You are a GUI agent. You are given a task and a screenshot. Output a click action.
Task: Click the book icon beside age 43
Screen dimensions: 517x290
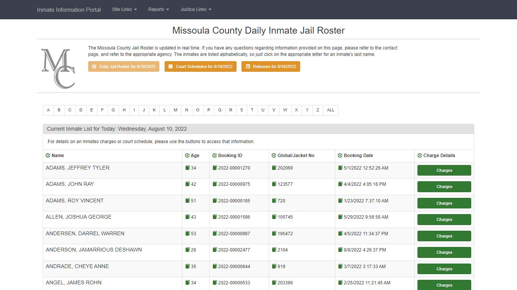pyautogui.click(x=187, y=217)
